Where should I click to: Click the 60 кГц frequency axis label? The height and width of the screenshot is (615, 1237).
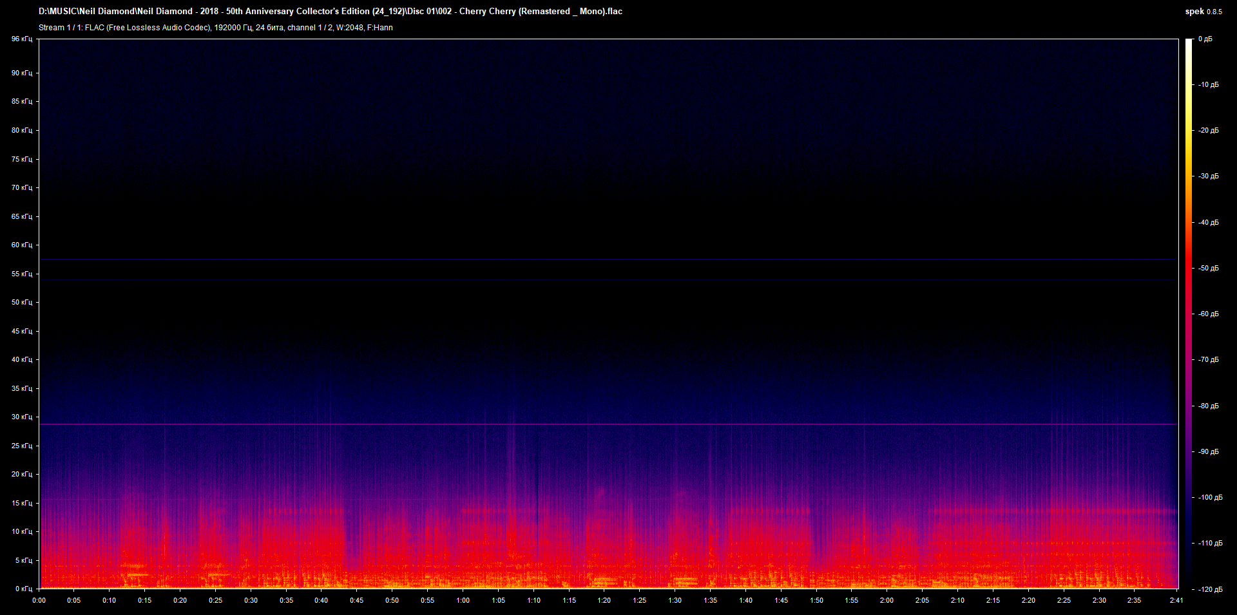click(21, 245)
